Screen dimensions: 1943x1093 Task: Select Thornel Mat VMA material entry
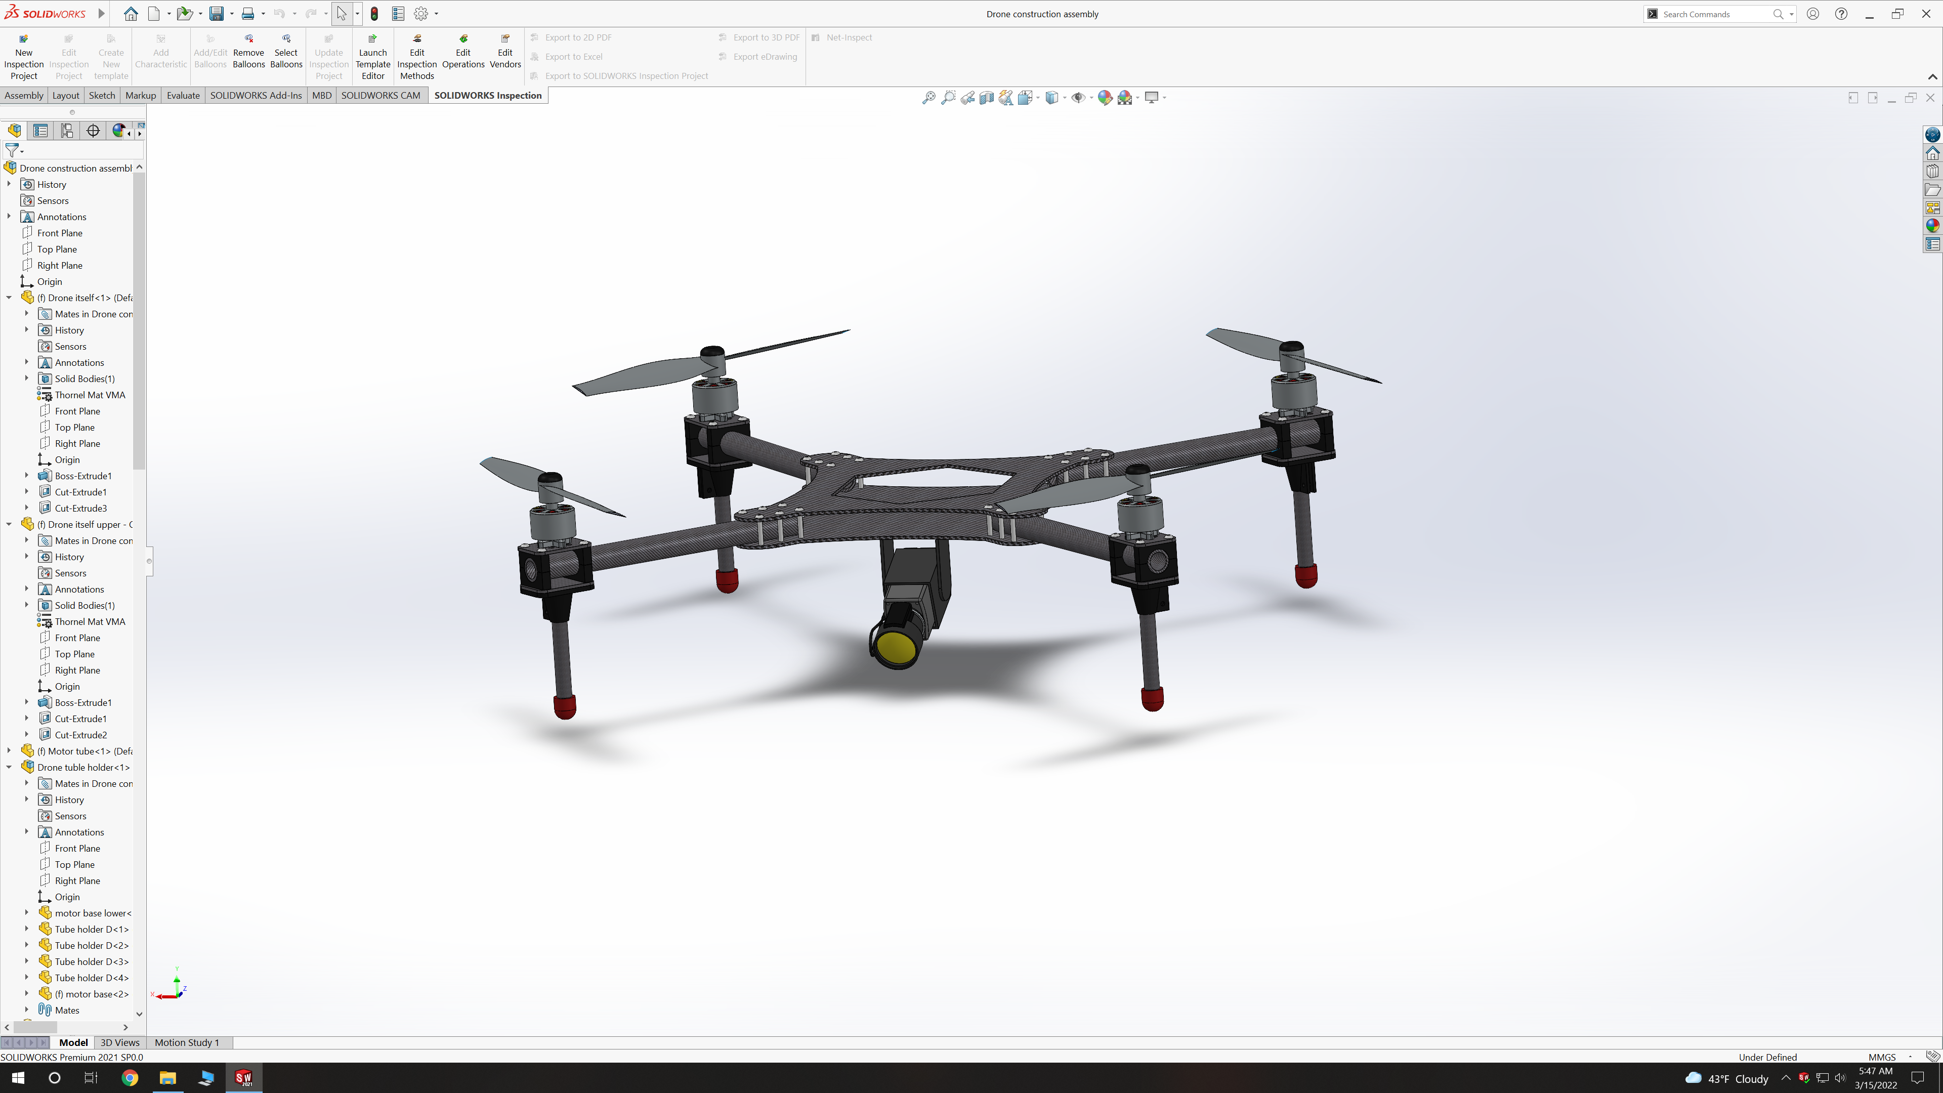tap(90, 395)
